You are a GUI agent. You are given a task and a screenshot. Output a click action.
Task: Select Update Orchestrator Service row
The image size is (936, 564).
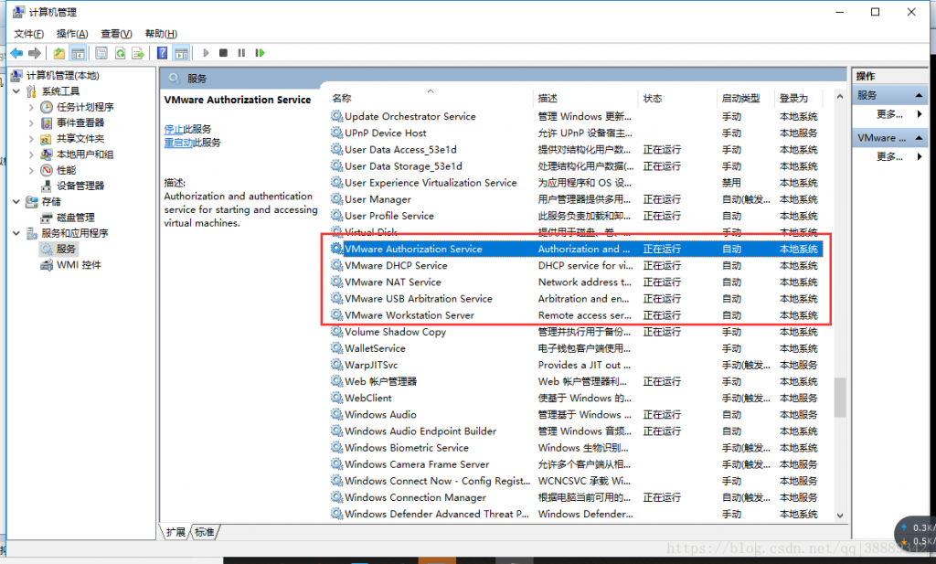(x=576, y=116)
